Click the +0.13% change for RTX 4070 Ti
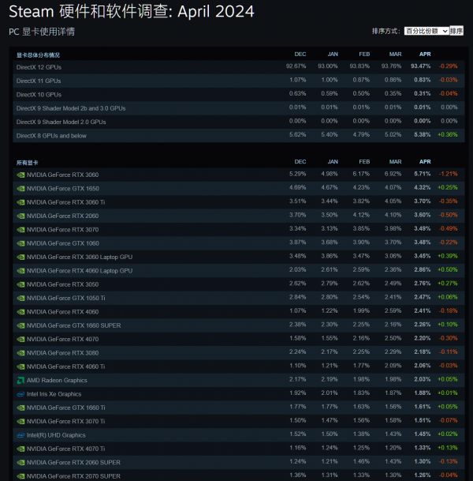Viewport: 473px width, 481px height. click(x=448, y=448)
